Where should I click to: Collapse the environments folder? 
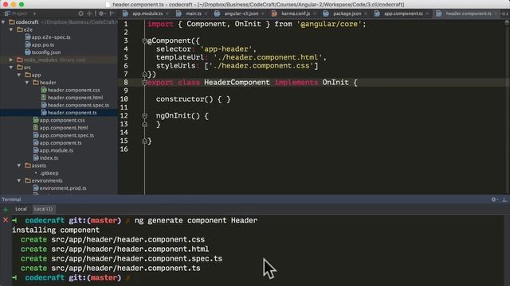pyautogui.click(x=19, y=180)
